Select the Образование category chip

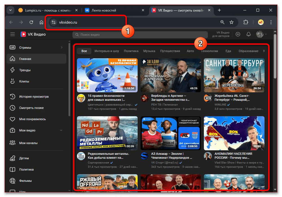pyautogui.click(x=248, y=51)
